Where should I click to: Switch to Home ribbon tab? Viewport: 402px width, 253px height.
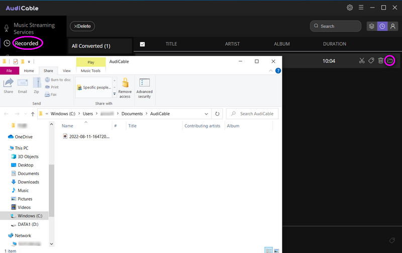point(29,71)
